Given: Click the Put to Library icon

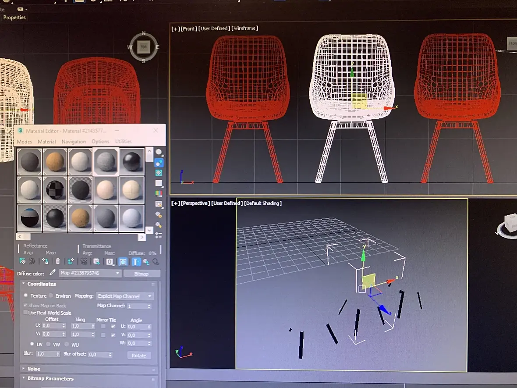Looking at the screenshot, I should coord(96,261).
